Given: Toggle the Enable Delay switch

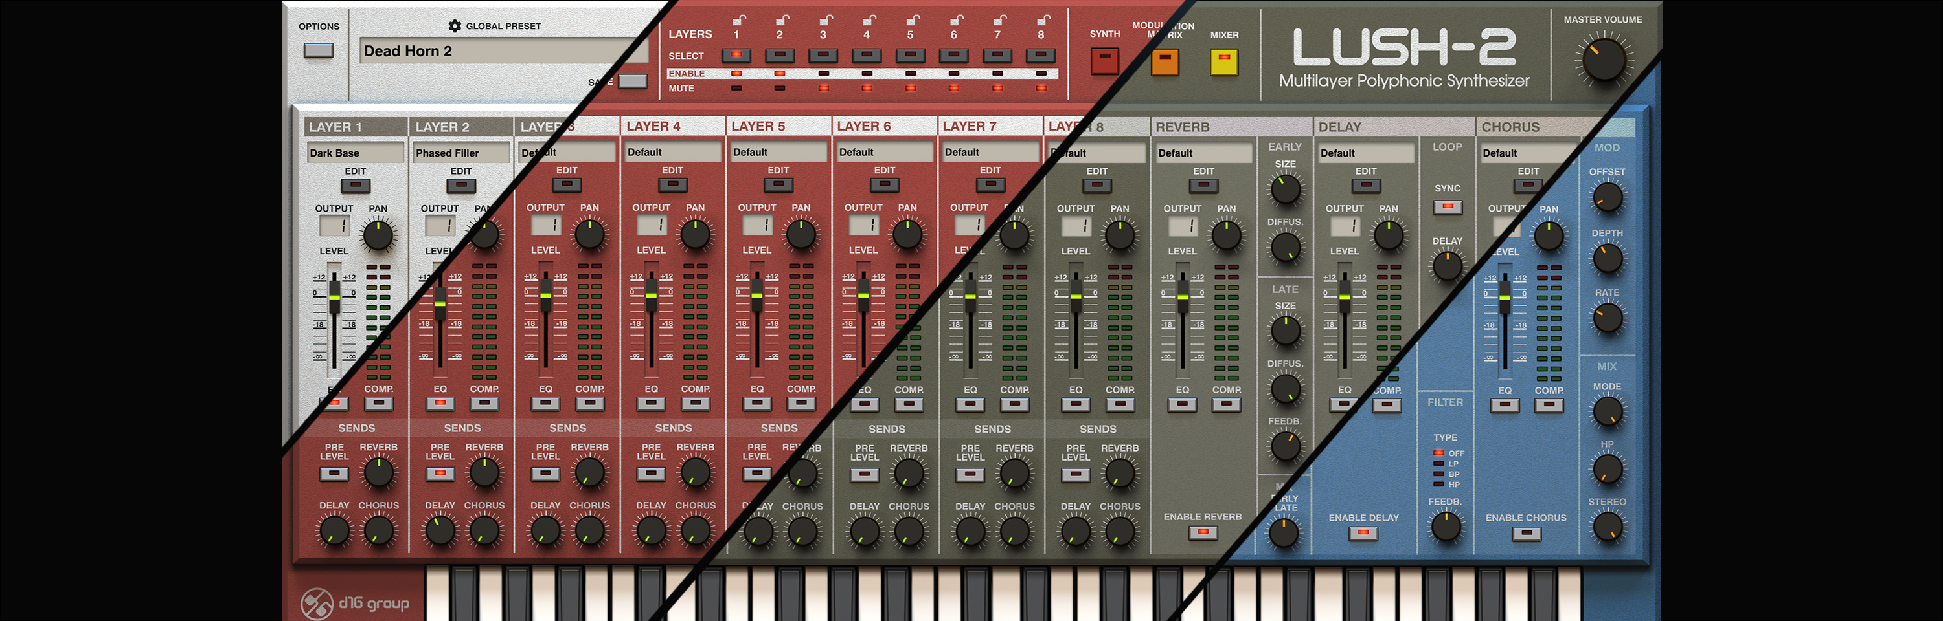Looking at the screenshot, I should (x=1364, y=534).
